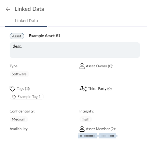
Task: Click the Asset Owner (0) label
Action: click(99, 66)
